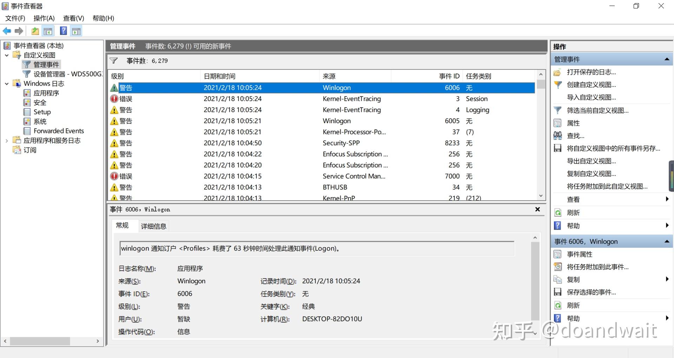674x358 pixels.
Task: Switch to the 详细信息 tab
Action: click(x=153, y=226)
